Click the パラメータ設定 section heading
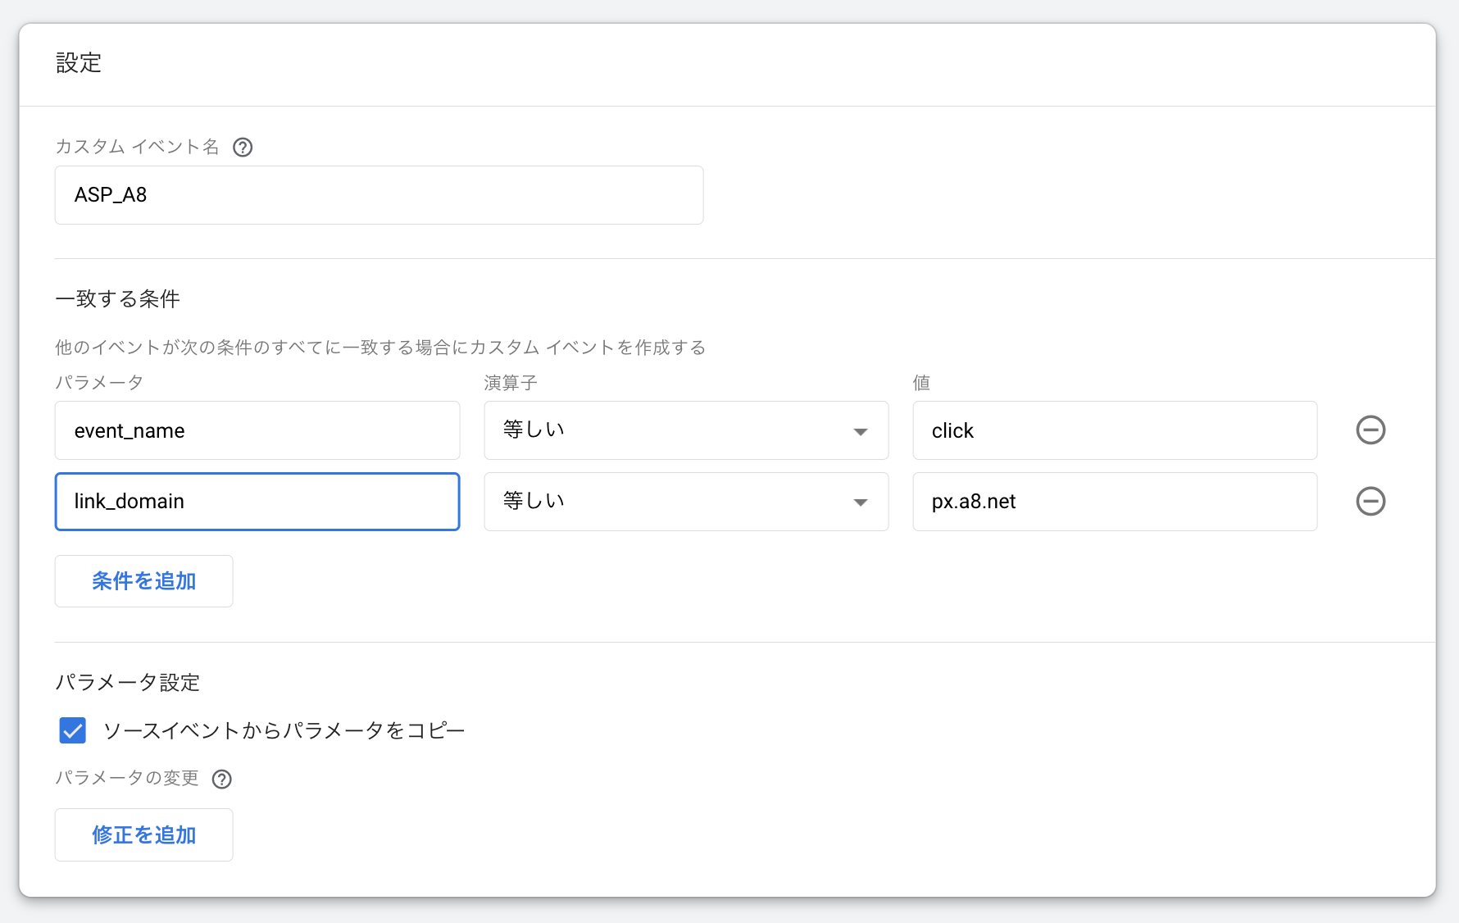The image size is (1459, 923). coord(127,683)
